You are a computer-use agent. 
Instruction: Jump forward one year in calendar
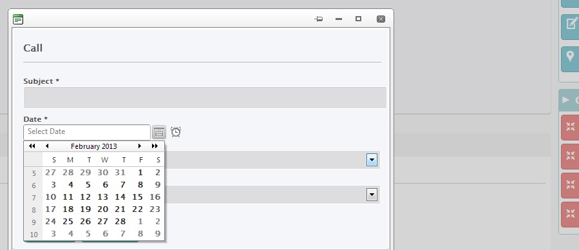(155, 146)
